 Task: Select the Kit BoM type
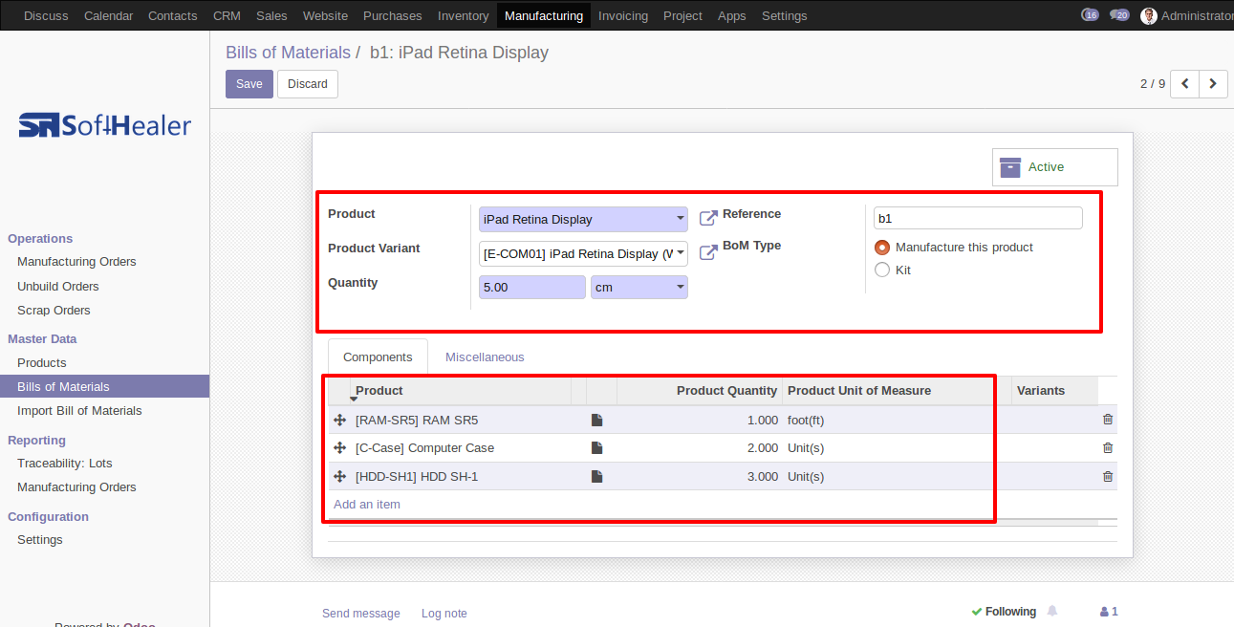click(882, 270)
